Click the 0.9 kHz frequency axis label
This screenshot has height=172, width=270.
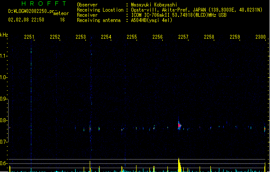pos(3,99)
